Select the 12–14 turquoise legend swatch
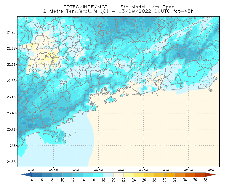 click(x=78, y=175)
